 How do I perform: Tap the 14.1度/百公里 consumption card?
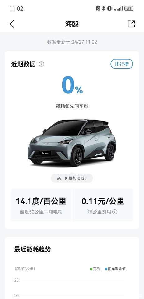pyautogui.click(x=41, y=205)
